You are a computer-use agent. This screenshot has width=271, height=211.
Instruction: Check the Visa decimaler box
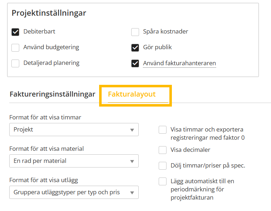pos(163,150)
